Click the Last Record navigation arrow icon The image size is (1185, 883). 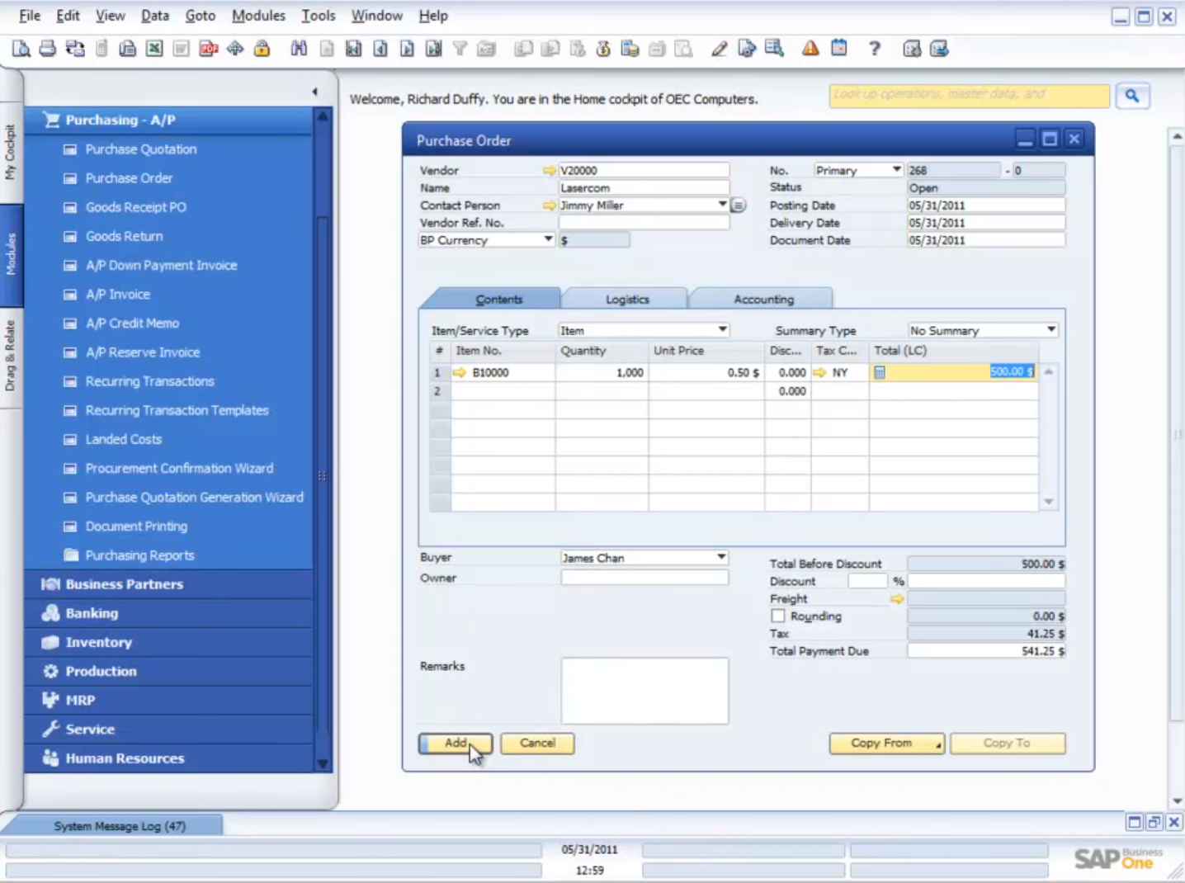click(x=433, y=48)
